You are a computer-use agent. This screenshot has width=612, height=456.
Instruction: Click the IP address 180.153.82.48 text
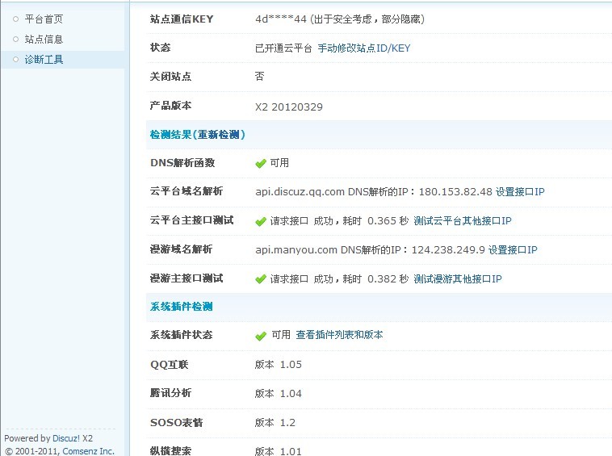[455, 191]
